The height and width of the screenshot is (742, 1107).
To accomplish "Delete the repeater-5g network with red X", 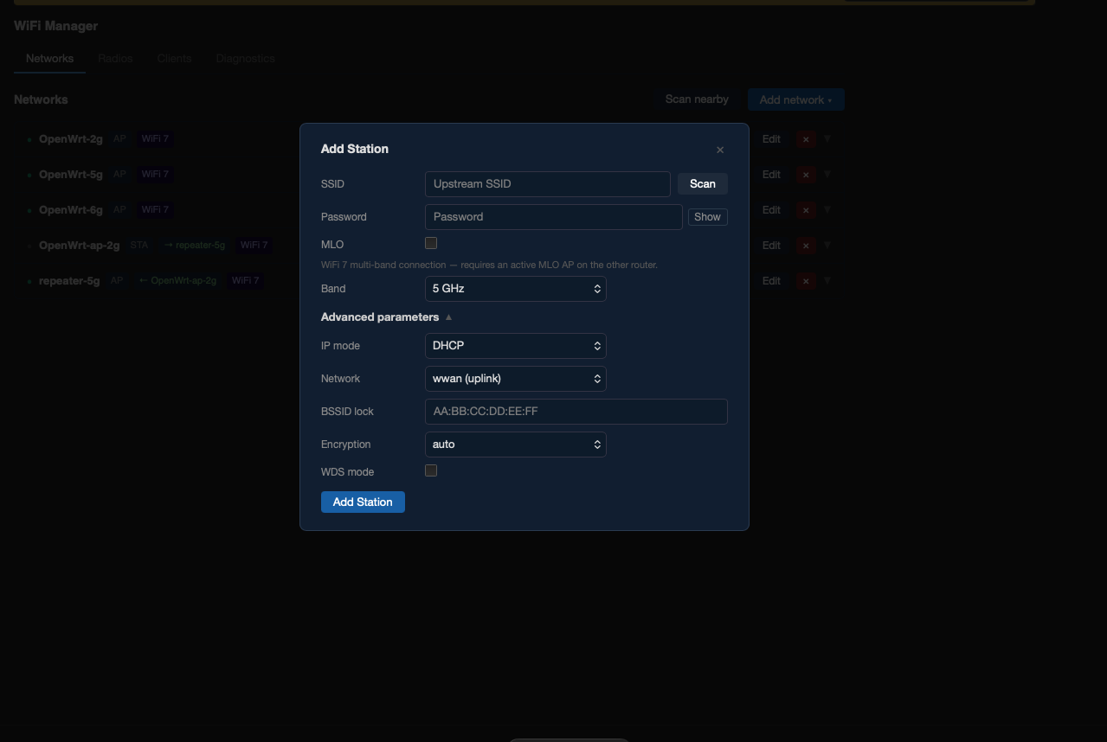I will pos(806,281).
